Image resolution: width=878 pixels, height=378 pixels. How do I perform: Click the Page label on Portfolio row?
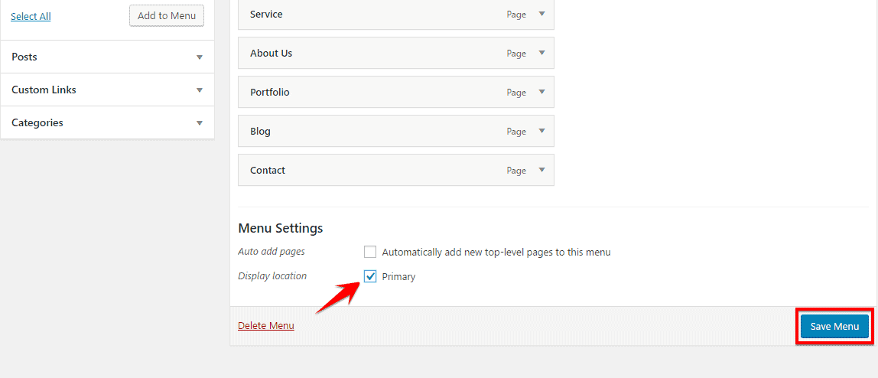pyautogui.click(x=516, y=93)
